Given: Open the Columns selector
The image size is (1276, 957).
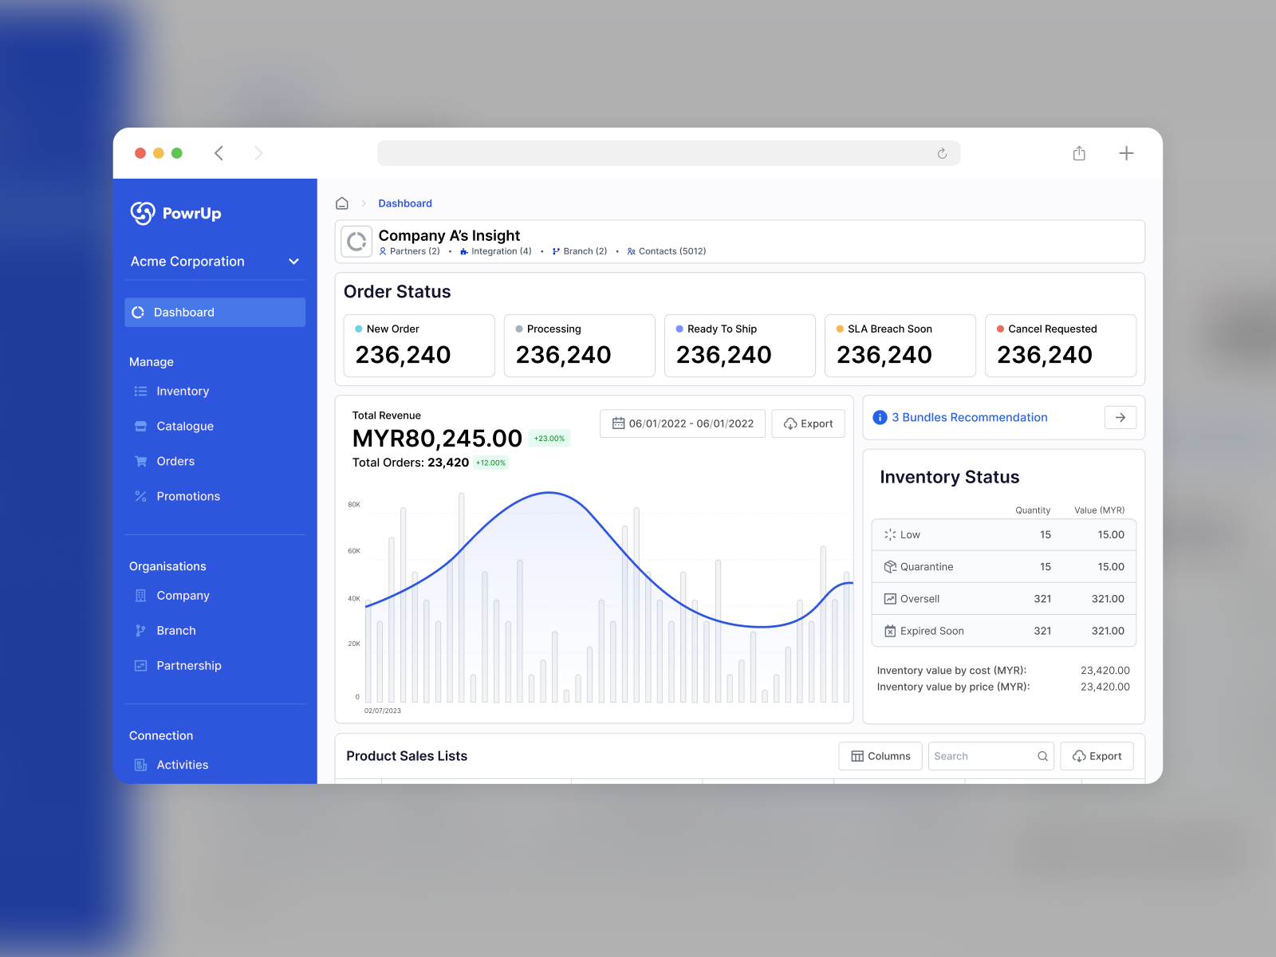Looking at the screenshot, I should (x=880, y=756).
